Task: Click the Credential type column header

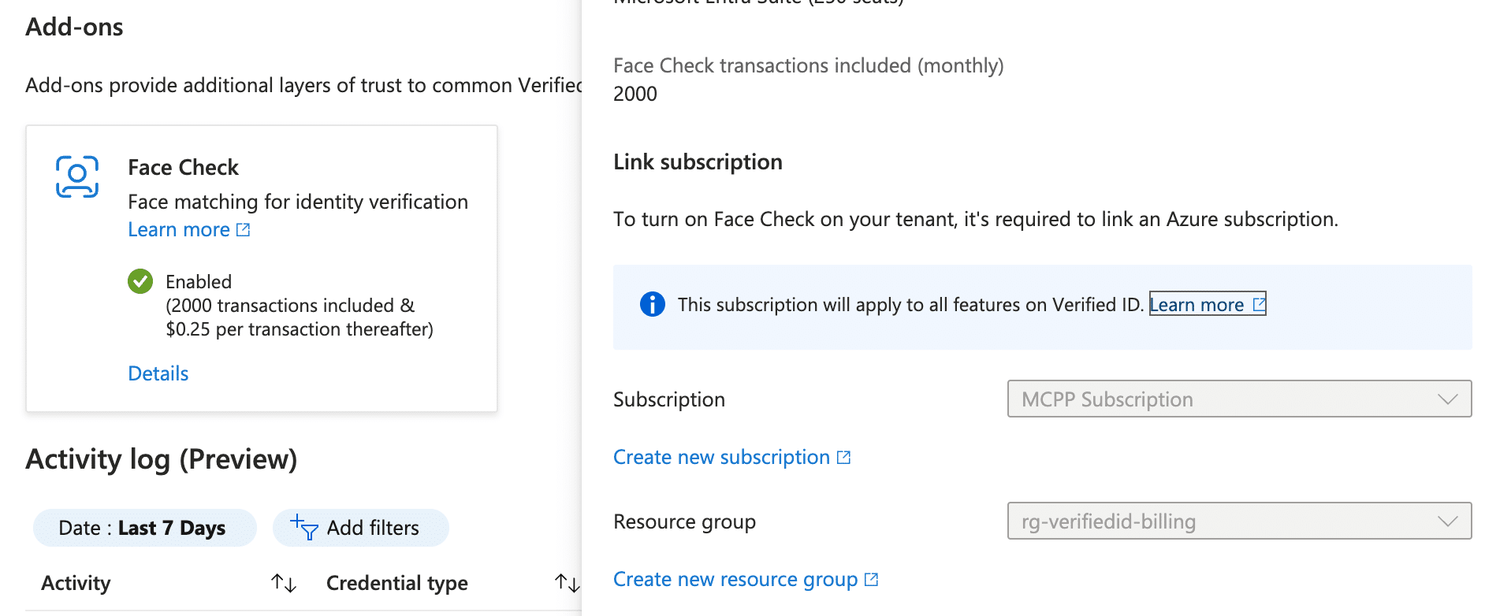Action: tap(396, 583)
